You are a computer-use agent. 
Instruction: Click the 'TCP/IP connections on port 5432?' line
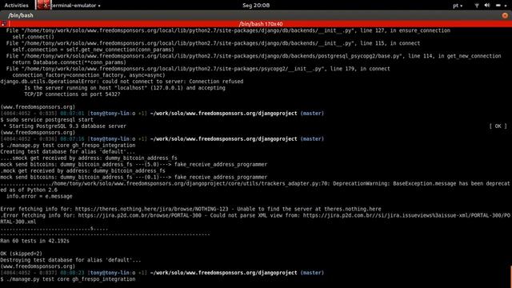pos(72,94)
